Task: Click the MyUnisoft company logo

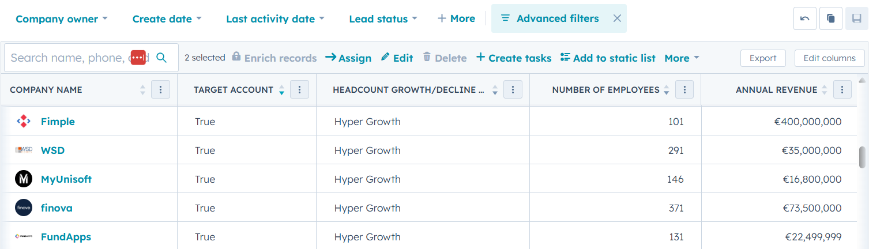Action: point(24,179)
